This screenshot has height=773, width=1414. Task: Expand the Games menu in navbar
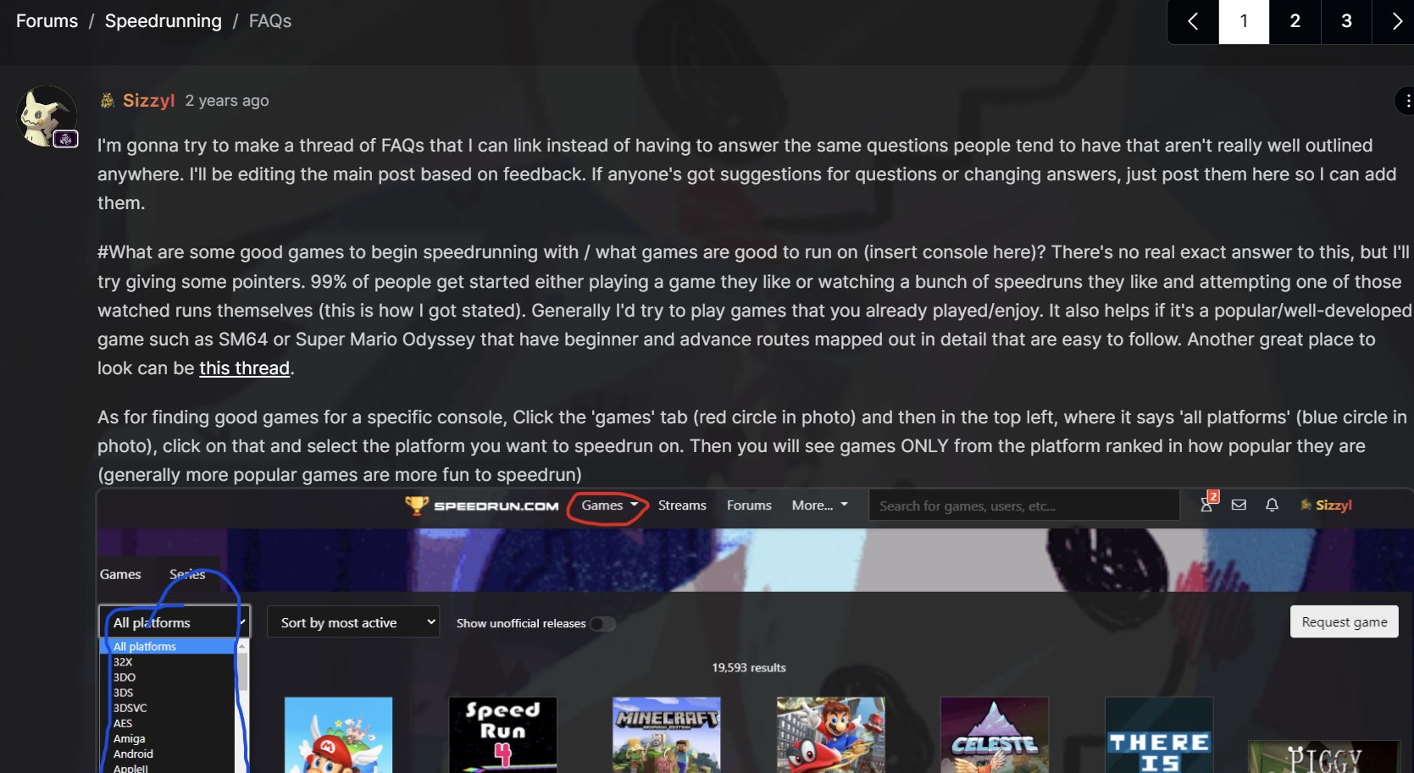(x=609, y=505)
